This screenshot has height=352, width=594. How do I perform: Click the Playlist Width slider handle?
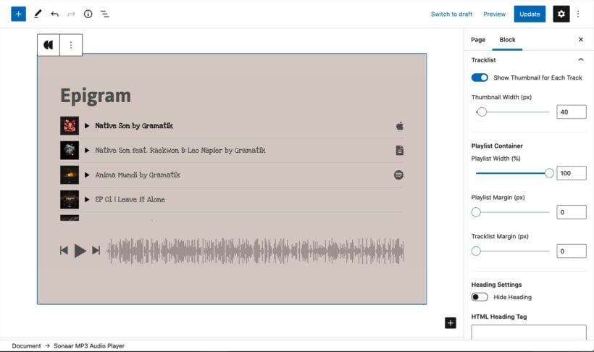tap(549, 173)
